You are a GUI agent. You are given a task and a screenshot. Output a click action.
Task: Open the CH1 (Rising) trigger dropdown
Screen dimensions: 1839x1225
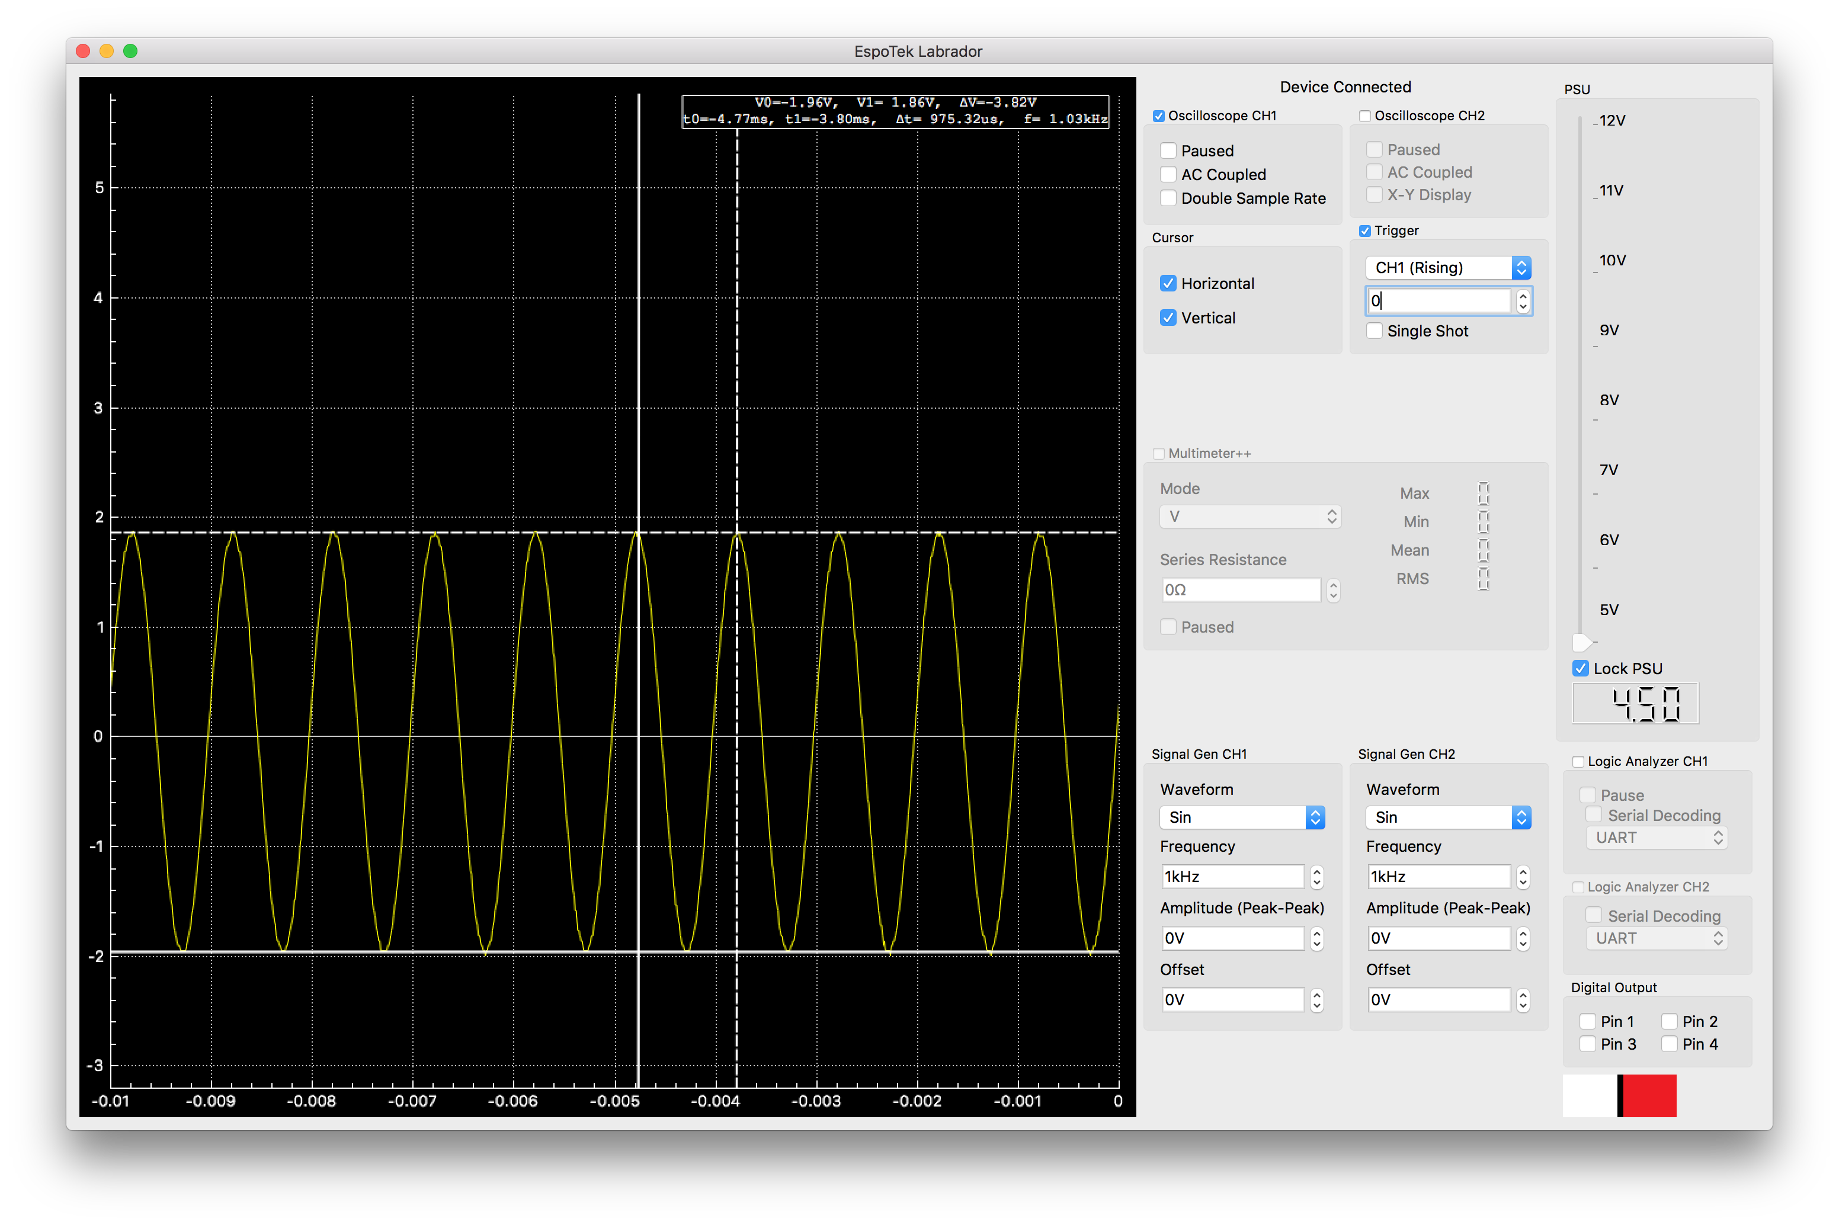click(1449, 268)
